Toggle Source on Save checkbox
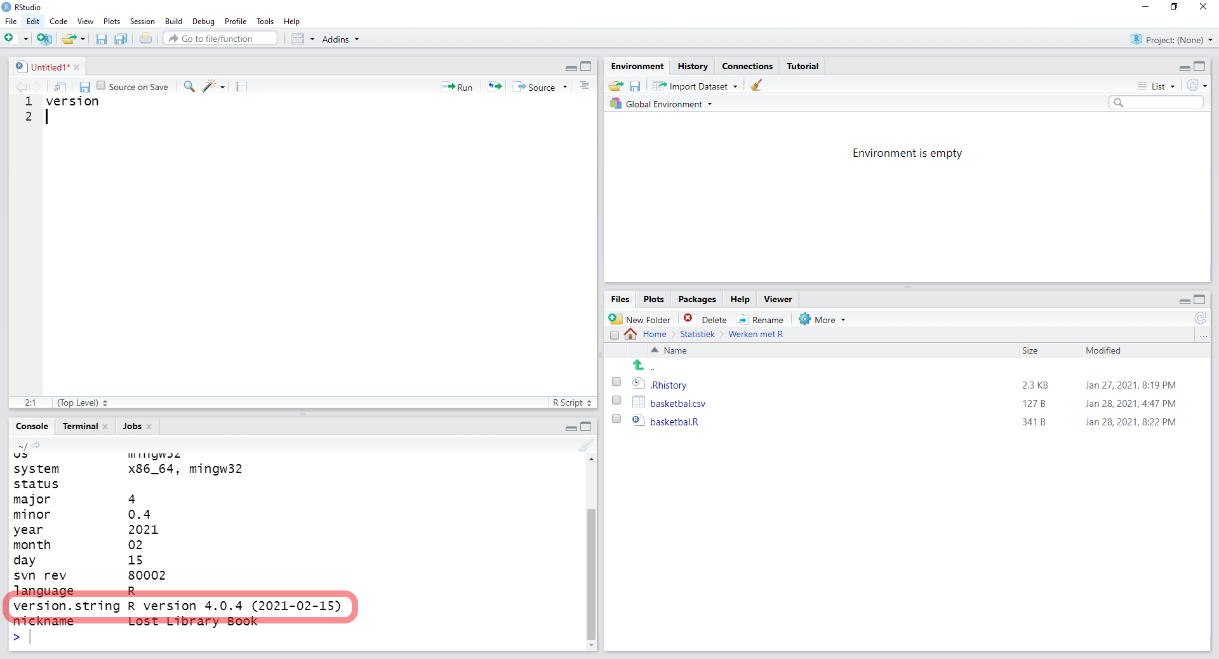 point(101,86)
